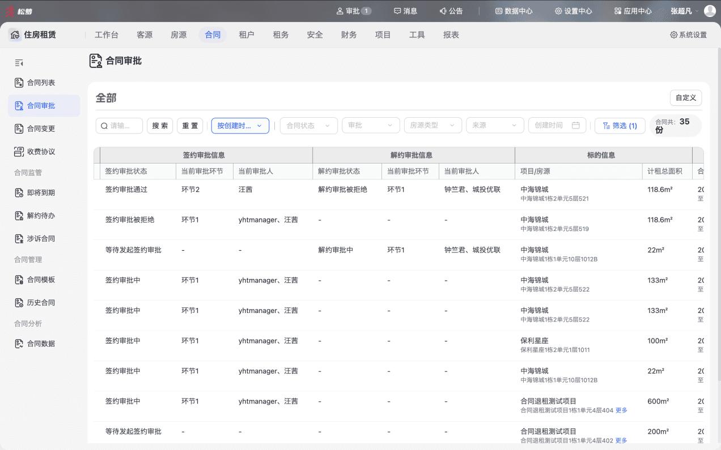Switch to 租务 tab
This screenshot has height=450, width=721.
click(x=281, y=35)
